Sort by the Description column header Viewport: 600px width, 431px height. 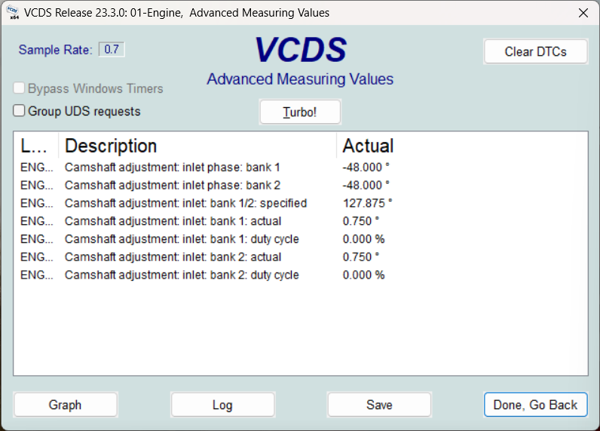coord(197,146)
